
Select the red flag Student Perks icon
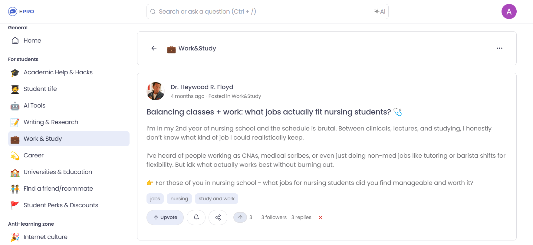click(15, 205)
